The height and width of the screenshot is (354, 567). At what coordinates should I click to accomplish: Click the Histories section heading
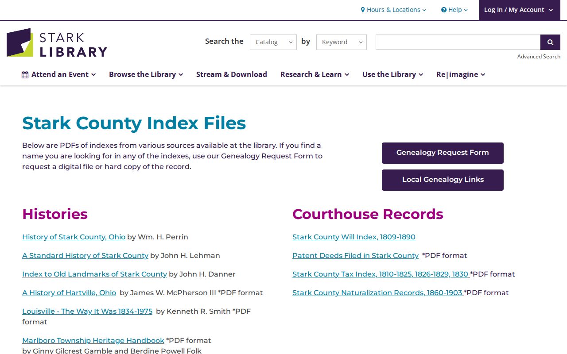click(x=55, y=214)
